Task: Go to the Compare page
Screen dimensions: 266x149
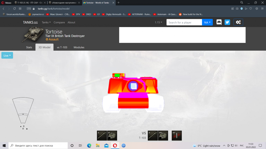Action: tap(59, 23)
